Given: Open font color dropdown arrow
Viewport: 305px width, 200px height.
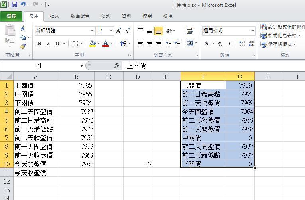Looking at the screenshot, I should click(x=112, y=44).
